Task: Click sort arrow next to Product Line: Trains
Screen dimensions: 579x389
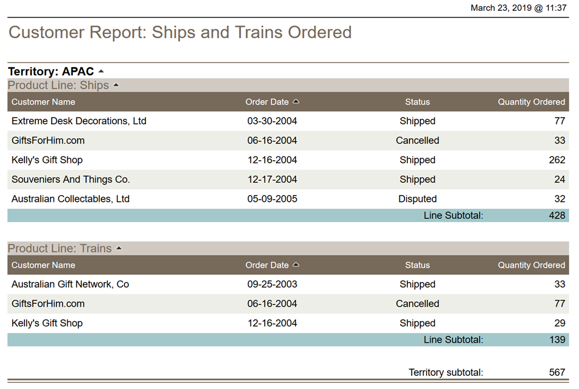Action: point(119,249)
